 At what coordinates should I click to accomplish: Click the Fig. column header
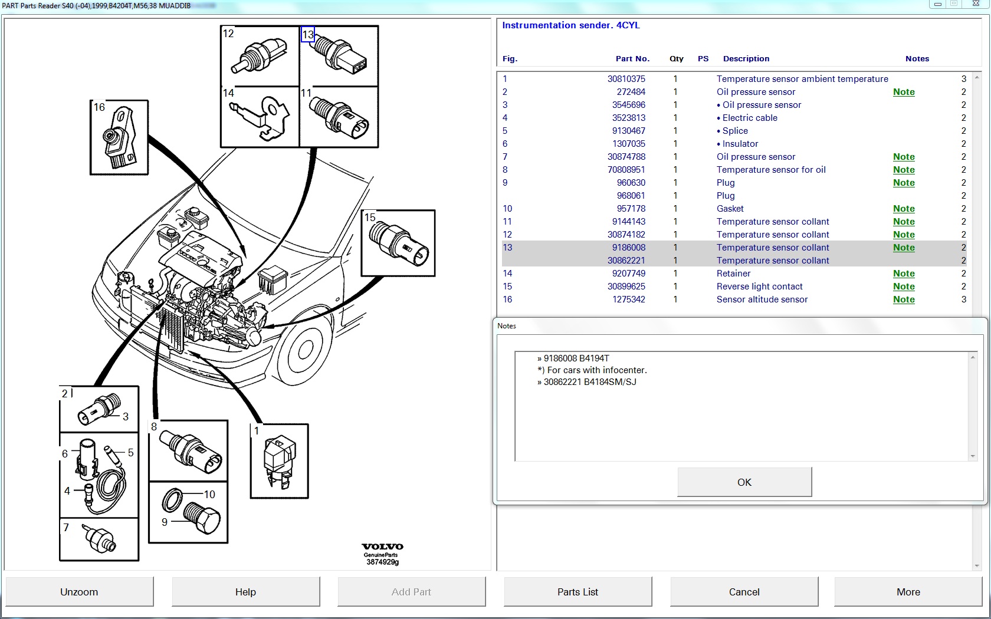point(510,59)
